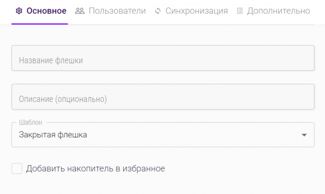Screen dimensions: 325x194
Task: Click the people icon beside Пользователи
Action: pos(80,11)
